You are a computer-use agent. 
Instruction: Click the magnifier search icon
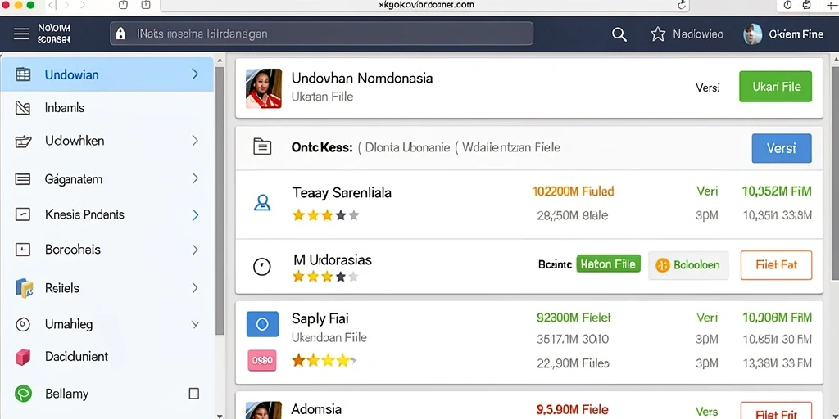click(x=619, y=34)
